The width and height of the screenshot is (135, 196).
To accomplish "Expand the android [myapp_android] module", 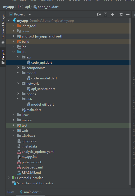I will click(x=14, y=36).
